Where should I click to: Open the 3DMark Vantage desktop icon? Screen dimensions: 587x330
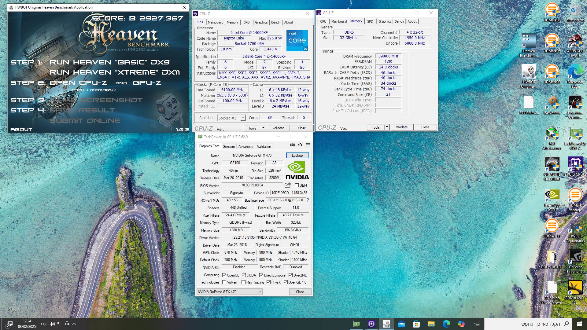(575, 200)
